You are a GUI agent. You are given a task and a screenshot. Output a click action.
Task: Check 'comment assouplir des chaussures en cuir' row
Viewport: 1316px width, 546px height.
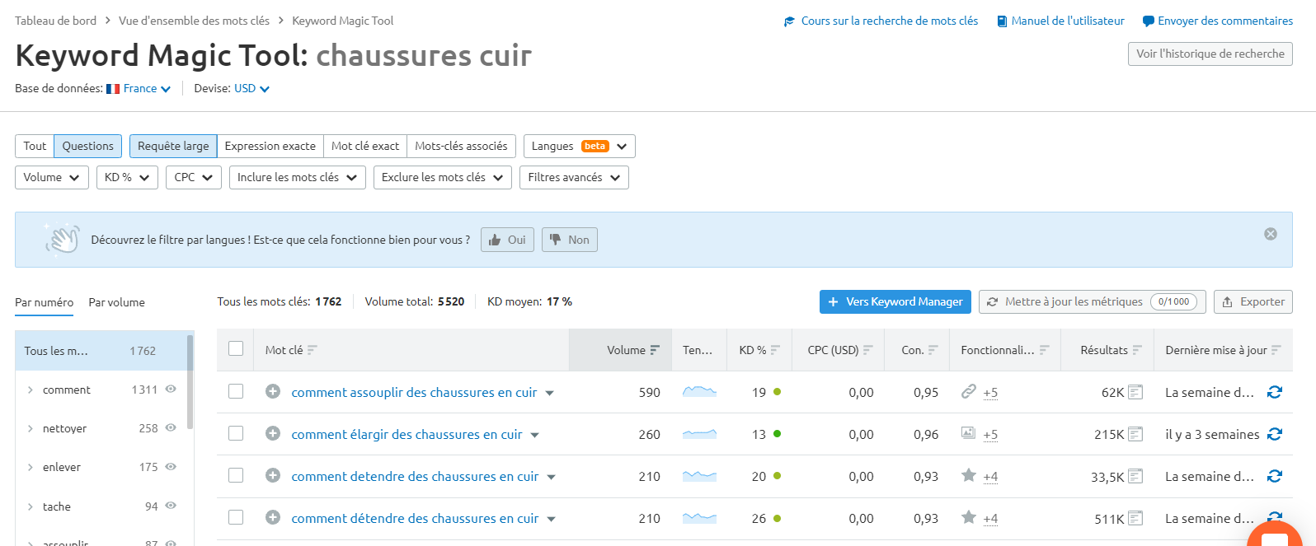[236, 391]
